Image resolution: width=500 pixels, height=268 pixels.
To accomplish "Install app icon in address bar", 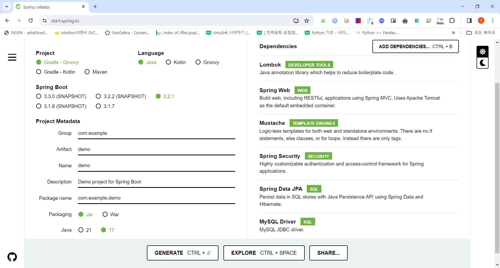I will coord(296,21).
